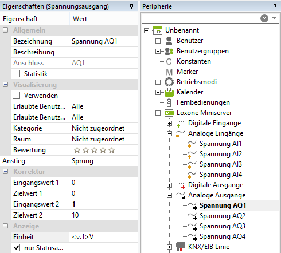Pin the Eigenschaften panel
Image resolution: width=281 pixels, height=253 pixels.
point(131,6)
